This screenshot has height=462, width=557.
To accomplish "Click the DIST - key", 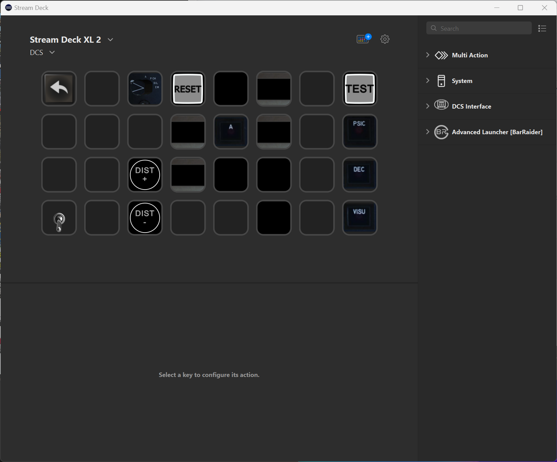I will (x=145, y=218).
